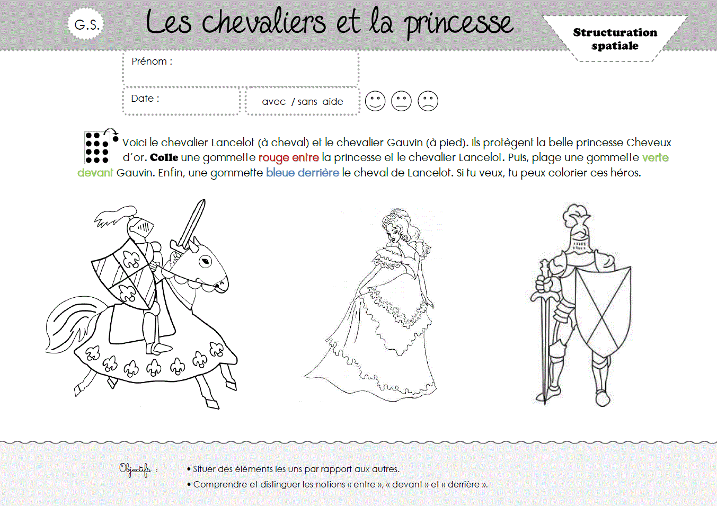Click the knight Lancelot on horseback

141,304
